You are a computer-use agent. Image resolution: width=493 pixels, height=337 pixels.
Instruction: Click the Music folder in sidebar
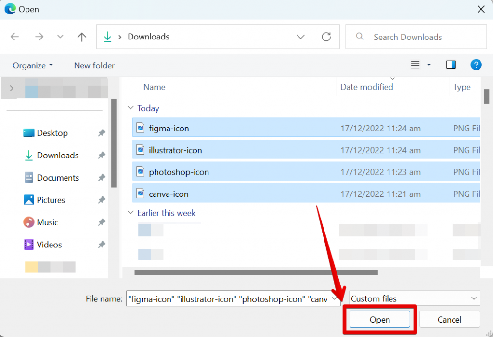(x=47, y=222)
